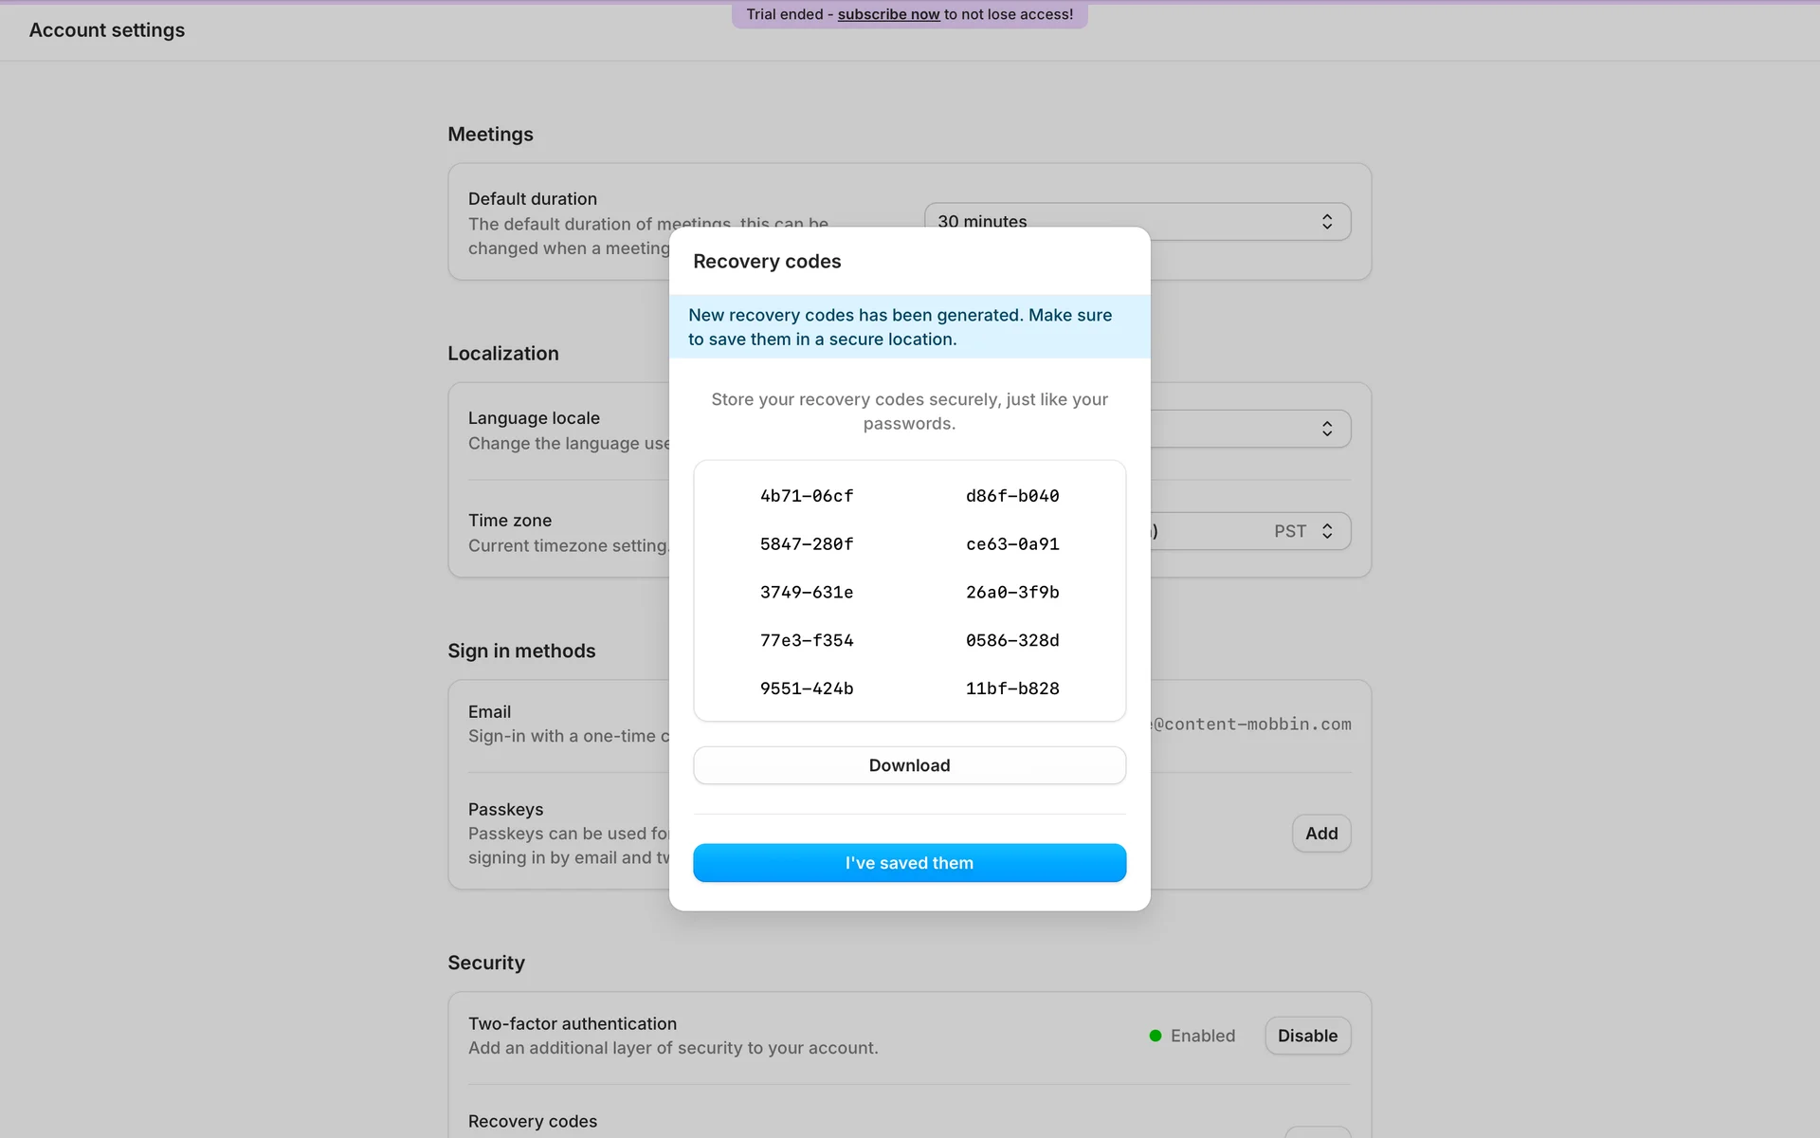Click the green Enabled status dot
The image size is (1820, 1138).
(1156, 1036)
